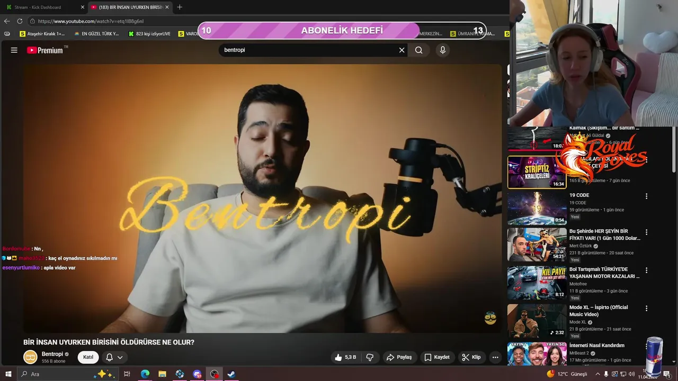Viewport: 678px width, 381px height.
Task: Save the video with Kaydet
Action: click(437, 357)
